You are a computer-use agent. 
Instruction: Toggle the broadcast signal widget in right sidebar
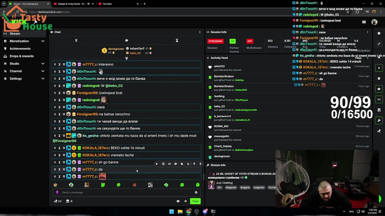(x=379, y=99)
